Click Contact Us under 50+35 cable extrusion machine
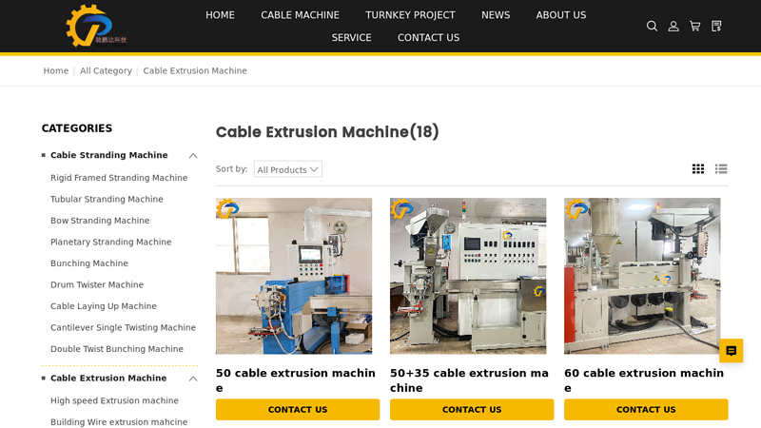 click(472, 410)
